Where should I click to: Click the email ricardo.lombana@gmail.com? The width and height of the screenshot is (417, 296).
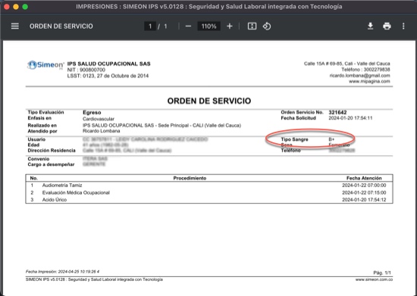tap(359, 76)
